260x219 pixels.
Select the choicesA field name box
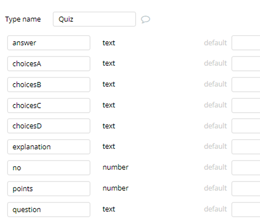(x=49, y=64)
